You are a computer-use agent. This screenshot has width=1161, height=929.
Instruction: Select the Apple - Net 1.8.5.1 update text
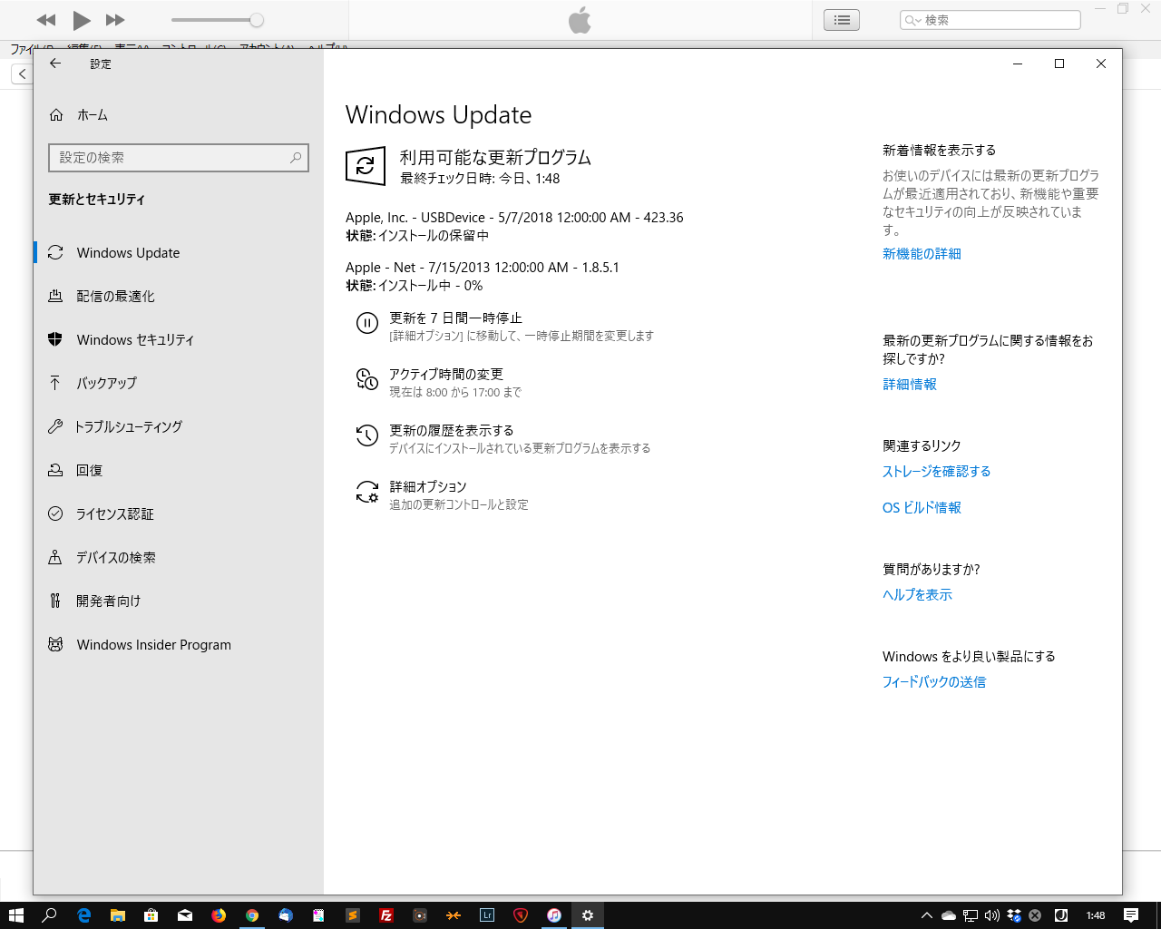coord(483,268)
